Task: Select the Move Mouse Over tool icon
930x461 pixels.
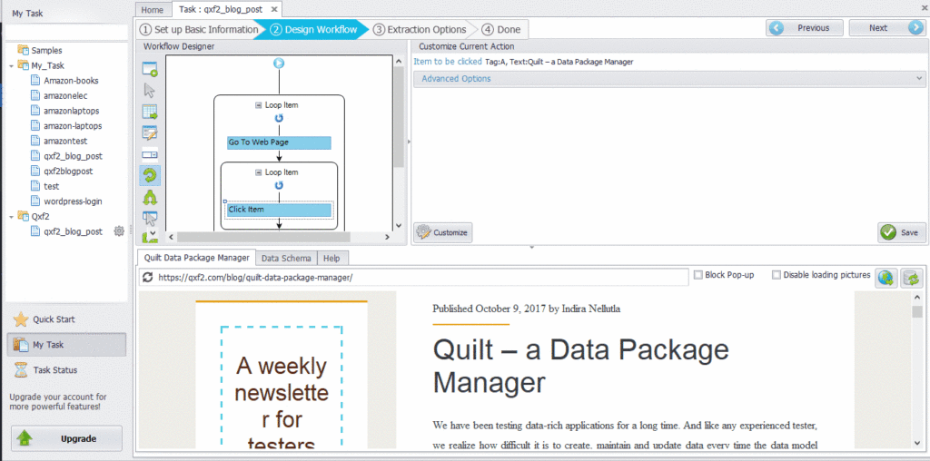Action: [x=150, y=218]
